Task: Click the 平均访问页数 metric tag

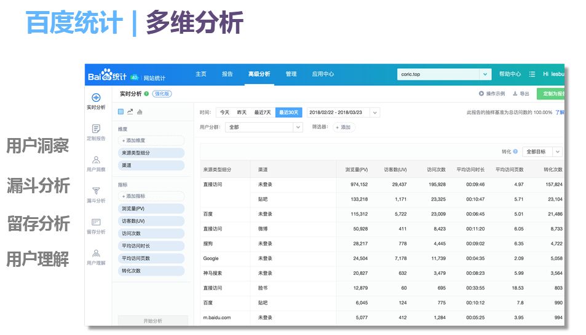Action: click(151, 258)
